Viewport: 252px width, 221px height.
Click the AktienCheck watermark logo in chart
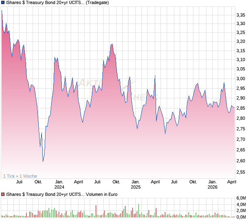click(118, 90)
